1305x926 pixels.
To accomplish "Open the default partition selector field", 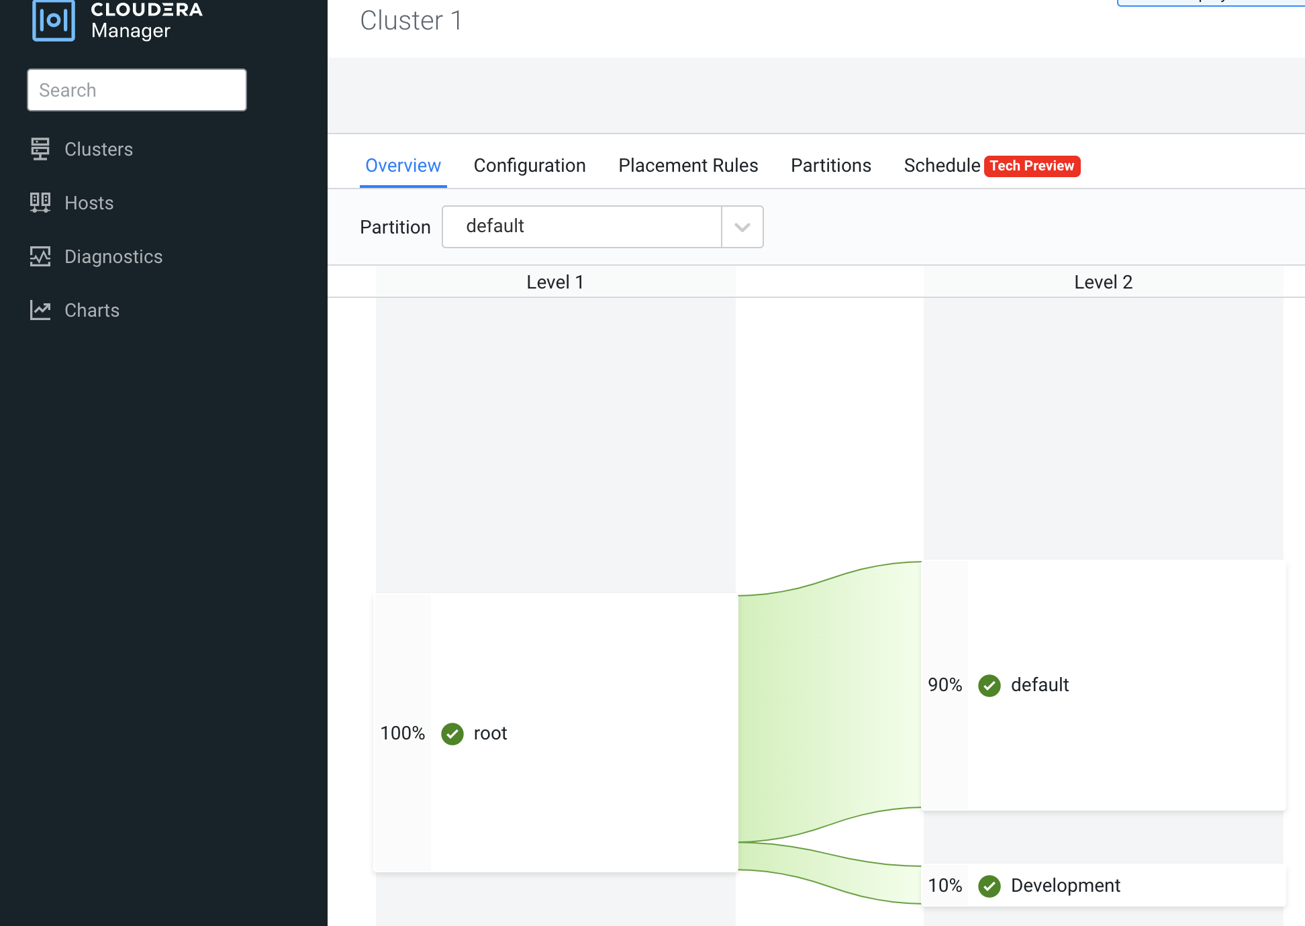I will [581, 227].
